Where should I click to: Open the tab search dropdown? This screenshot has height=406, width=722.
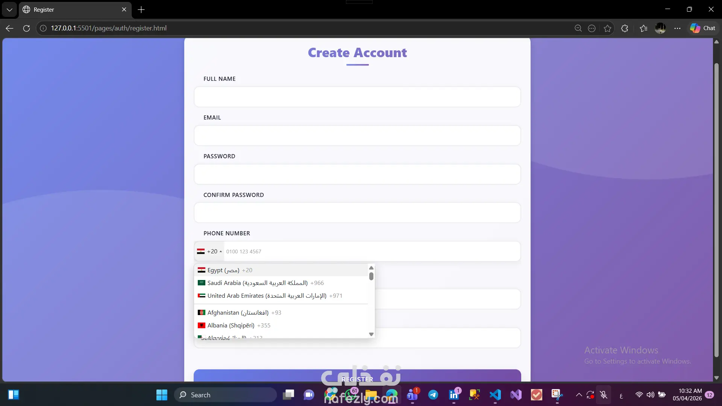coord(9,9)
